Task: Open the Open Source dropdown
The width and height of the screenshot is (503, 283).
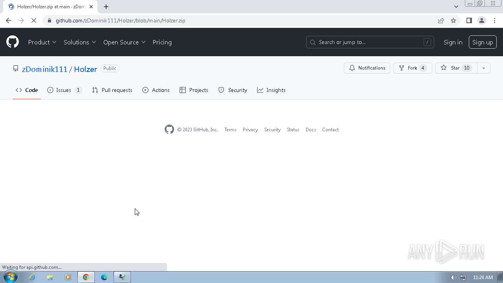Action: [124, 42]
